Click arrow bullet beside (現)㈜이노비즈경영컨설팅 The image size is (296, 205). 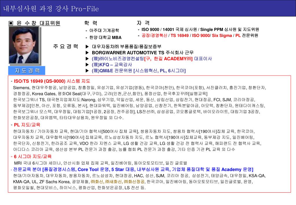87,59
